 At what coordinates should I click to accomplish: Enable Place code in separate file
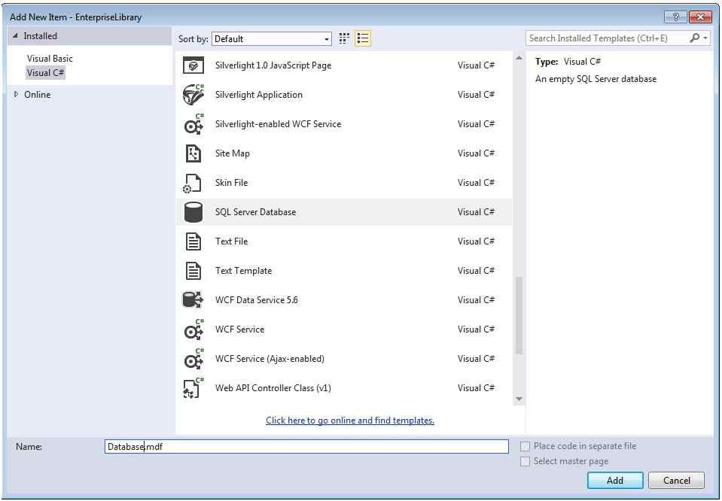coord(525,446)
